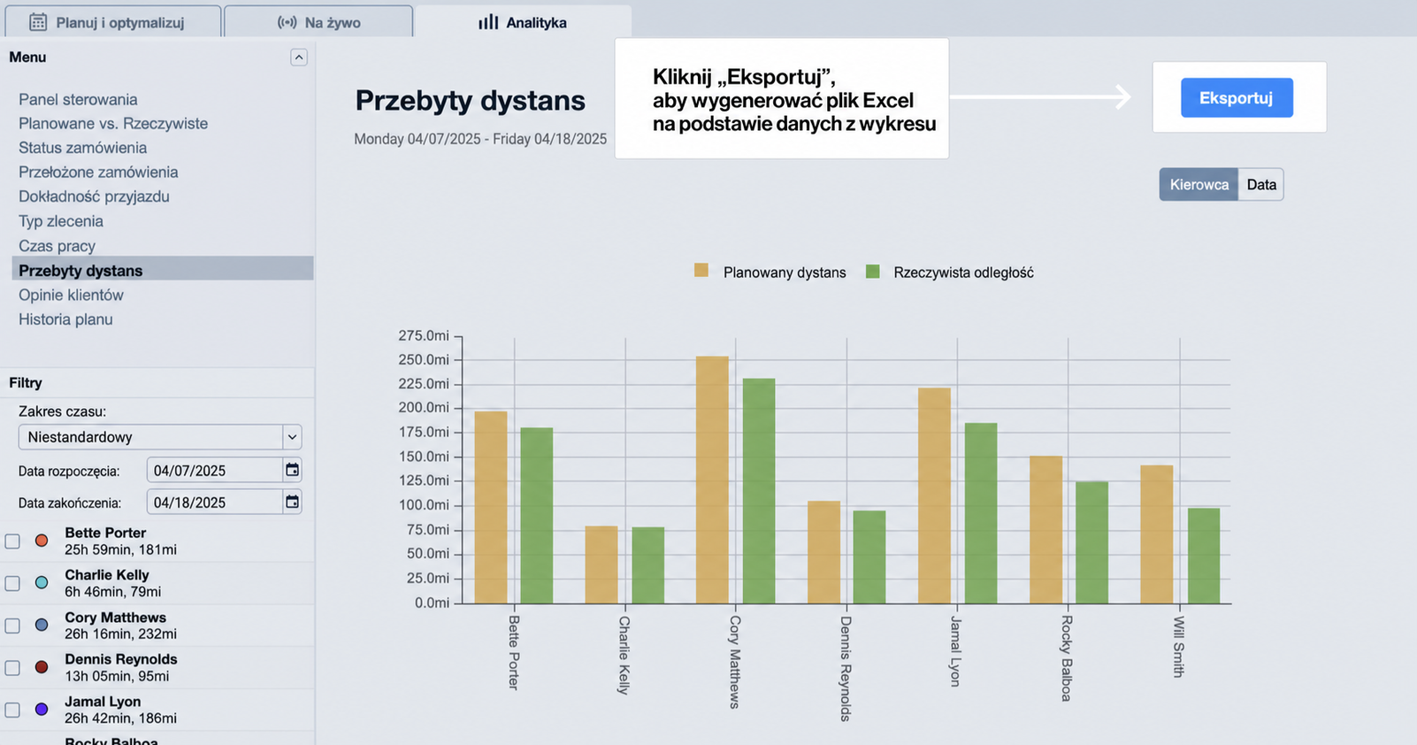Screen dimensions: 1417x745
Task: Tick the Dennis Reynolds checkbox
Action: coord(12,668)
